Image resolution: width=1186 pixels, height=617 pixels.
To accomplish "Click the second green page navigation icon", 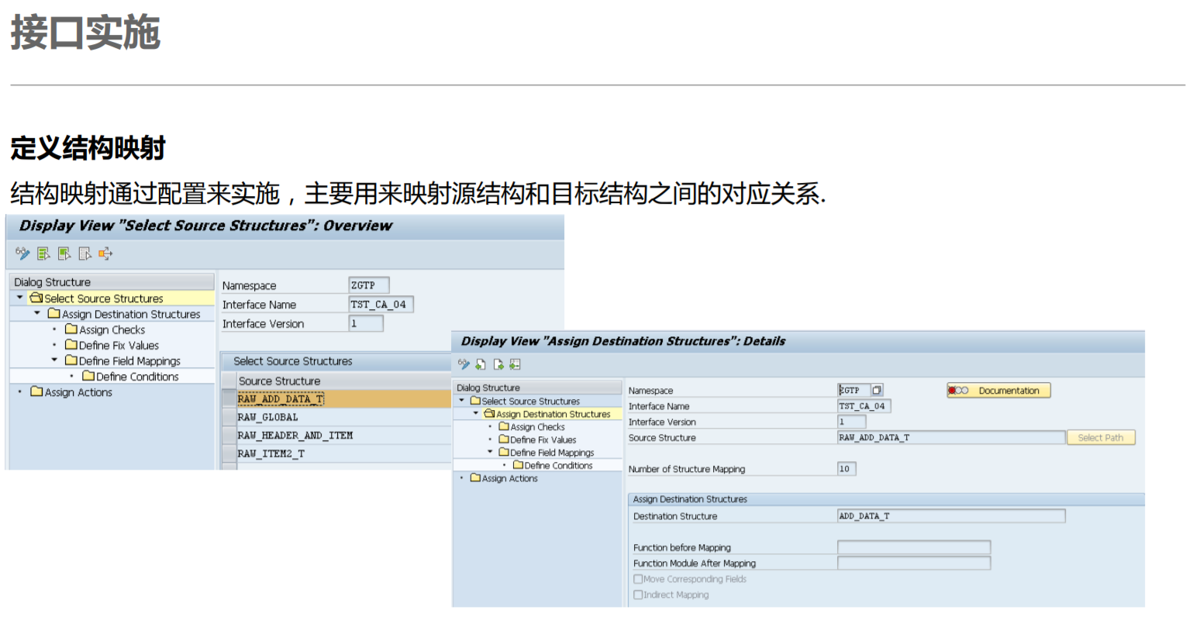I will (64, 253).
